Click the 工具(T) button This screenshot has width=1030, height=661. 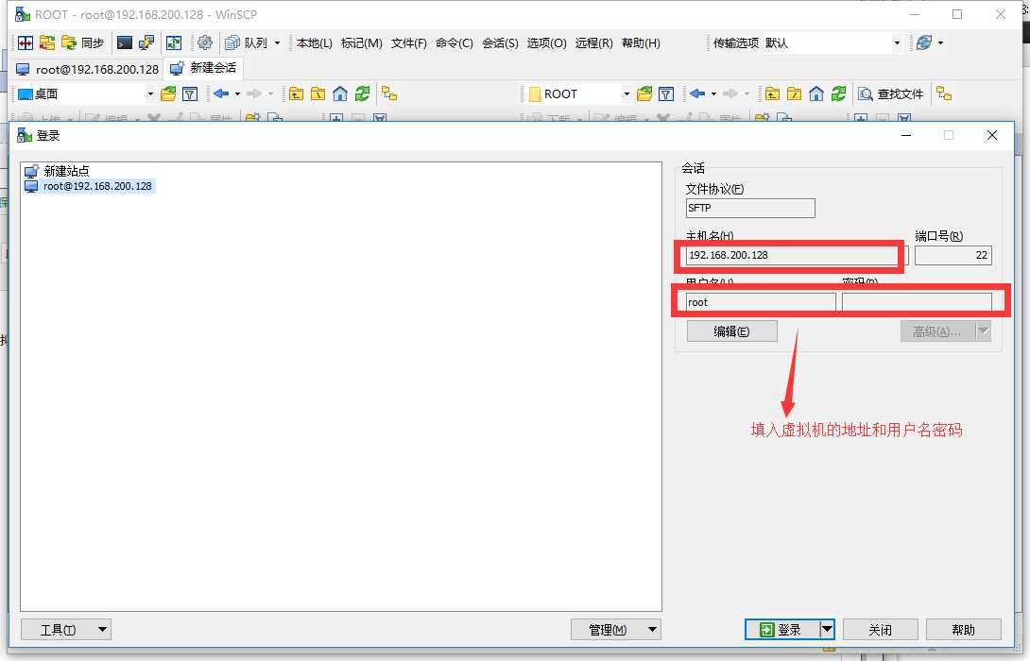coord(66,630)
